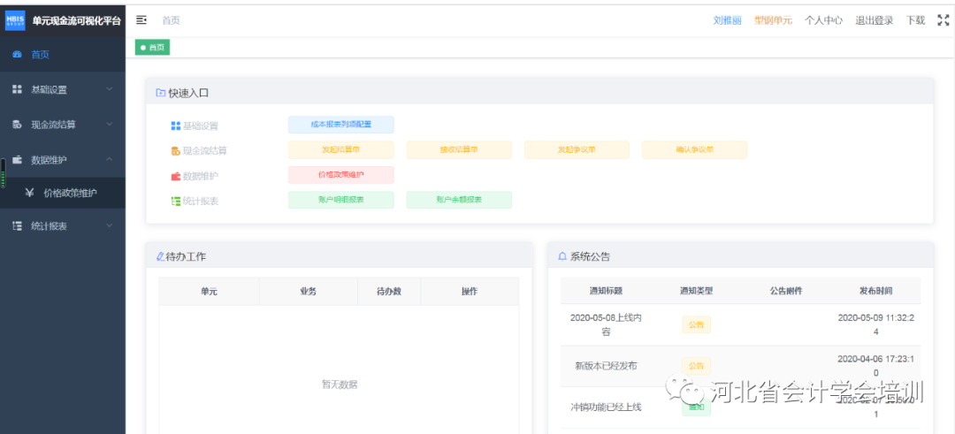Click the 首页 dashboard icon in sidebar
The width and height of the screenshot is (955, 434).
pos(17,55)
